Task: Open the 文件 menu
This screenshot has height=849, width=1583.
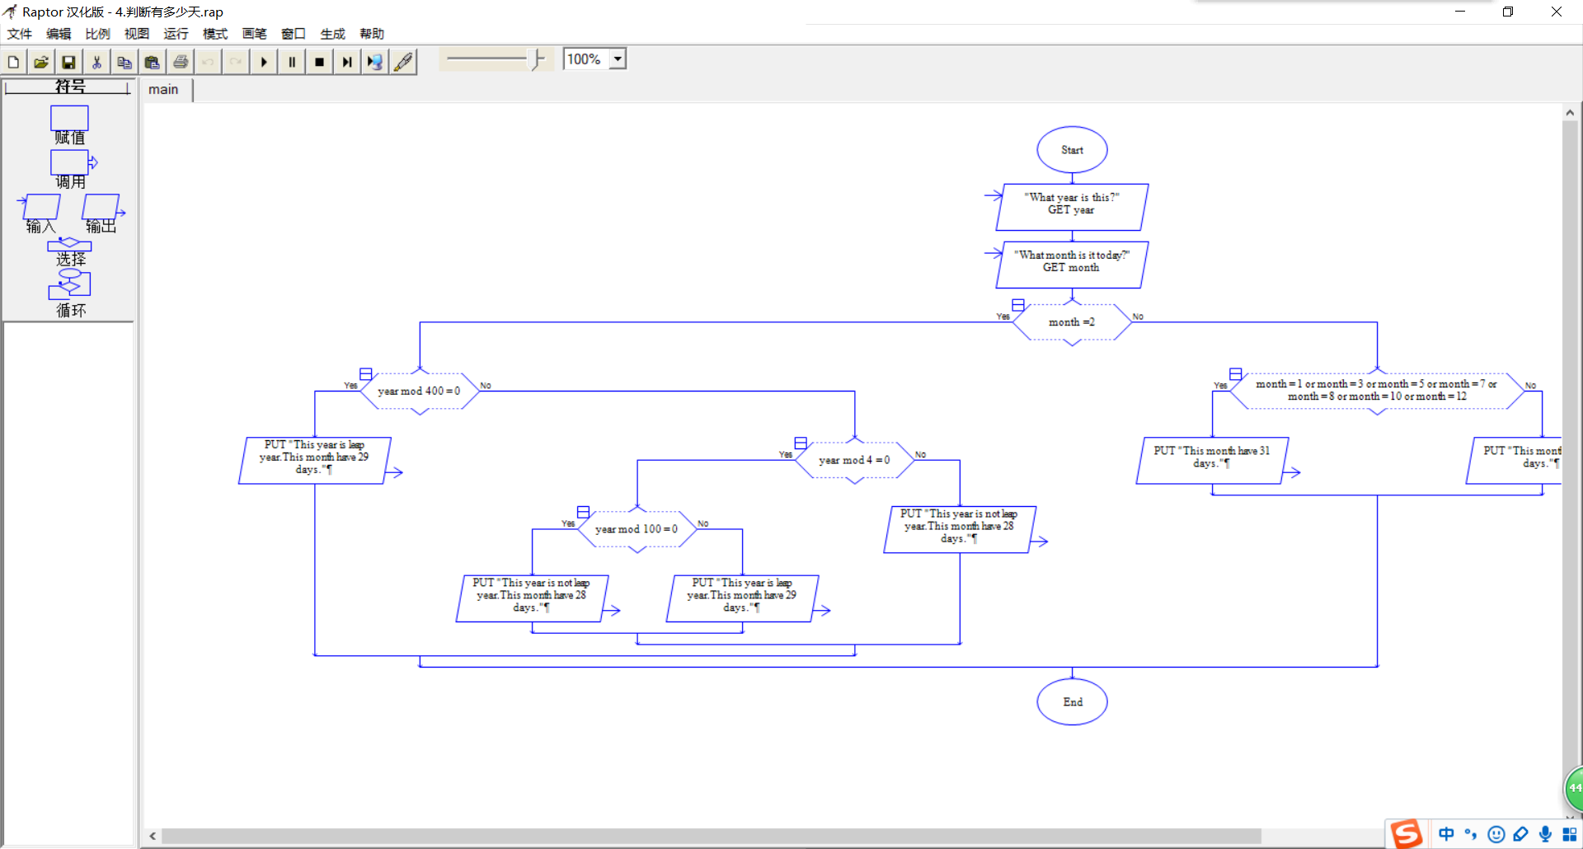Action: pos(20,34)
